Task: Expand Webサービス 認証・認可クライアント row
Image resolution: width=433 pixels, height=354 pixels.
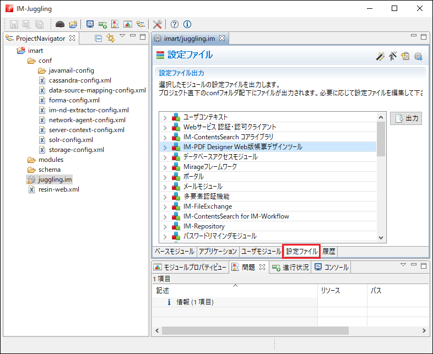Action: (x=165, y=128)
